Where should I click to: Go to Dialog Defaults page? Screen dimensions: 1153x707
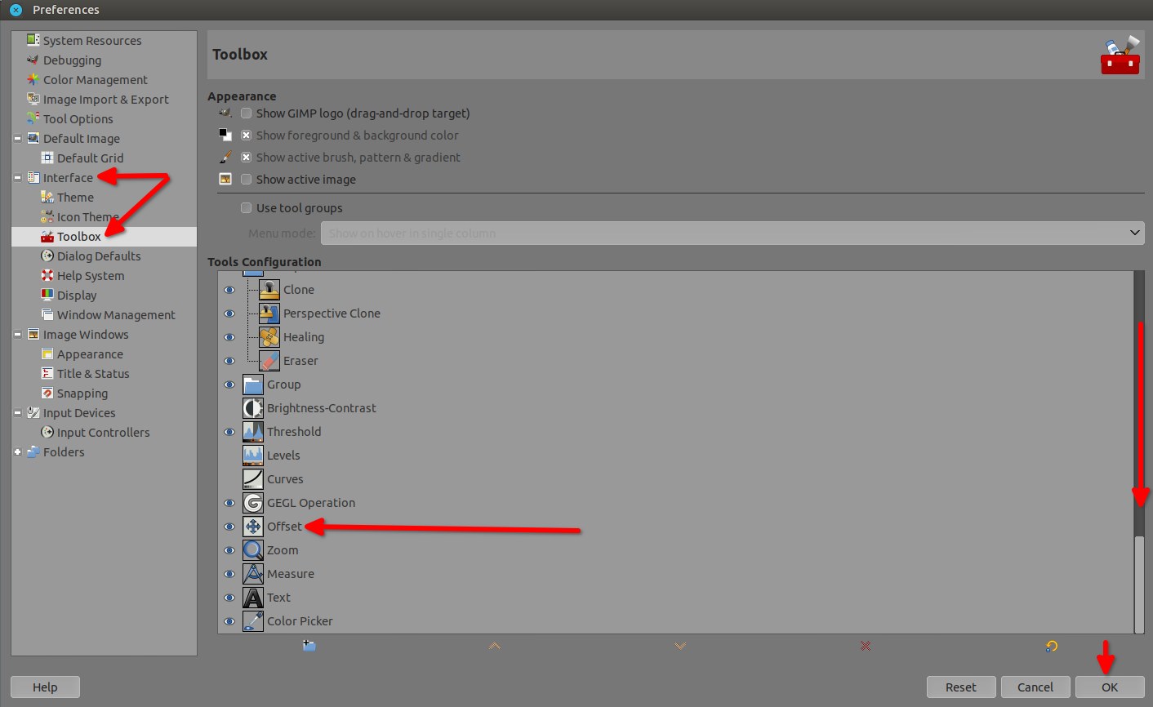[99, 256]
